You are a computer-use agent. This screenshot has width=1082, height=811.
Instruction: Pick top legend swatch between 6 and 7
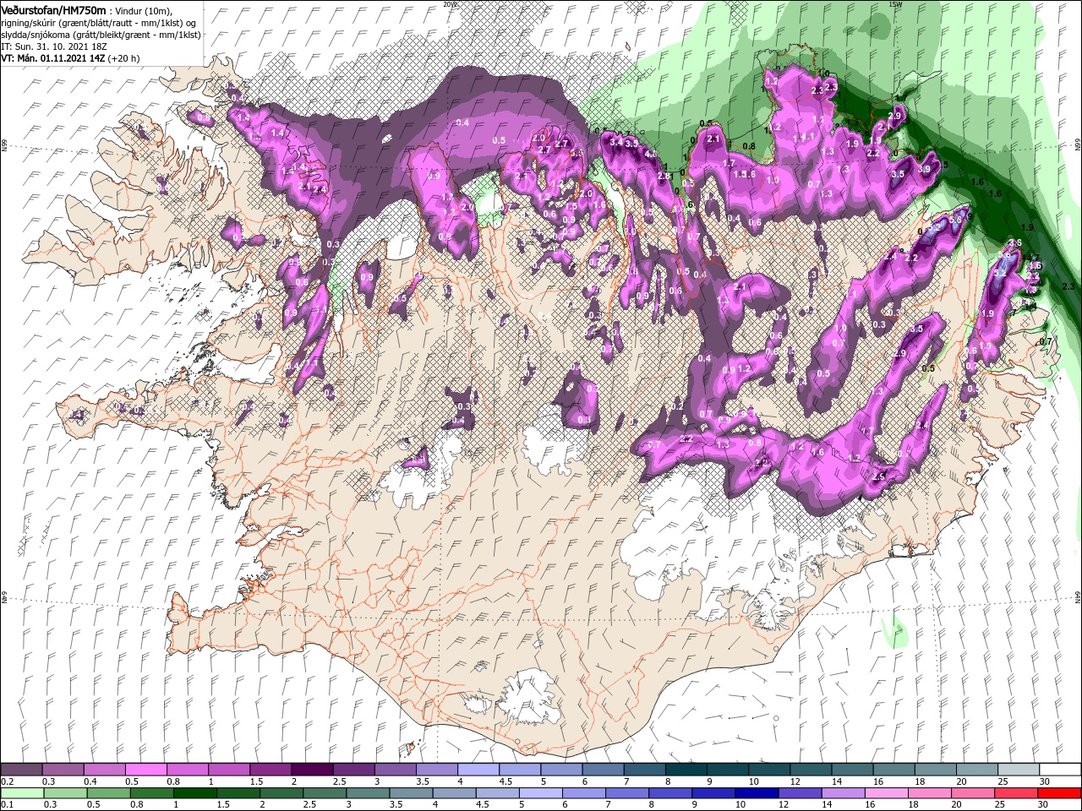[603, 770]
